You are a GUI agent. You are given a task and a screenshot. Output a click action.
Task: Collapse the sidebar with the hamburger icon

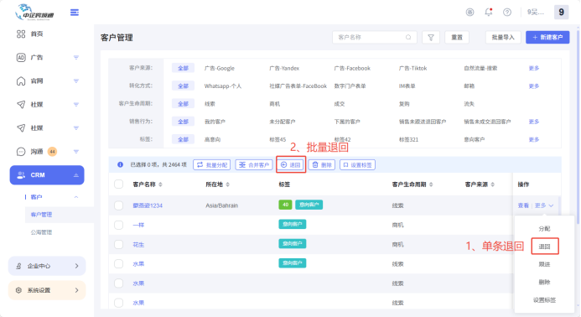pos(75,13)
